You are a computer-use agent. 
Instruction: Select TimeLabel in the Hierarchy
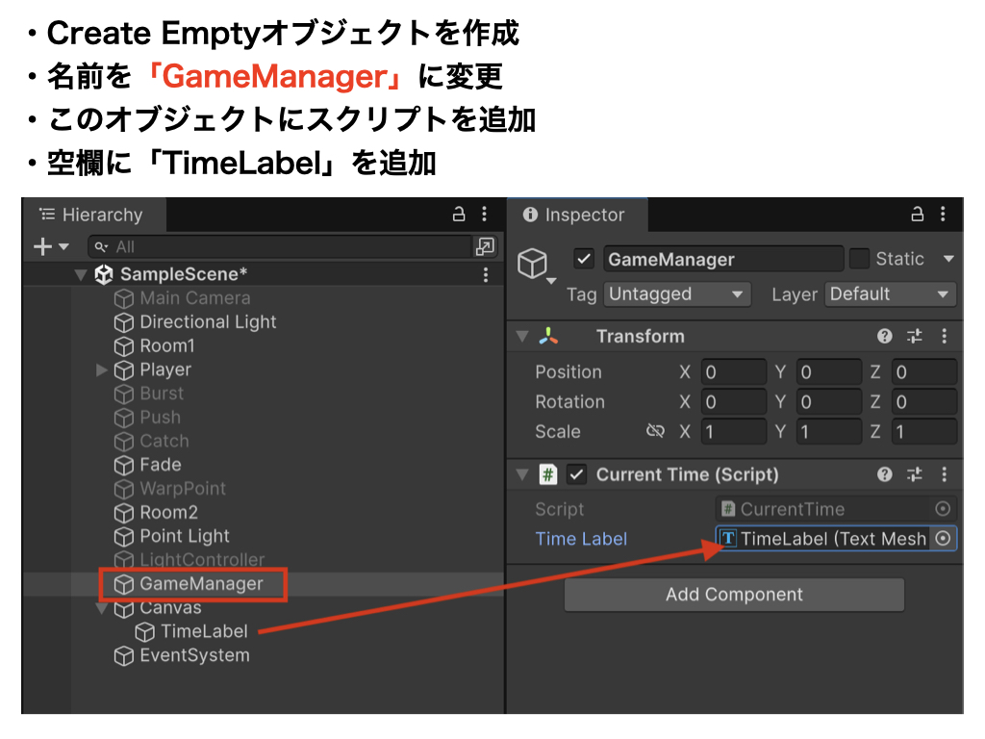tap(203, 631)
